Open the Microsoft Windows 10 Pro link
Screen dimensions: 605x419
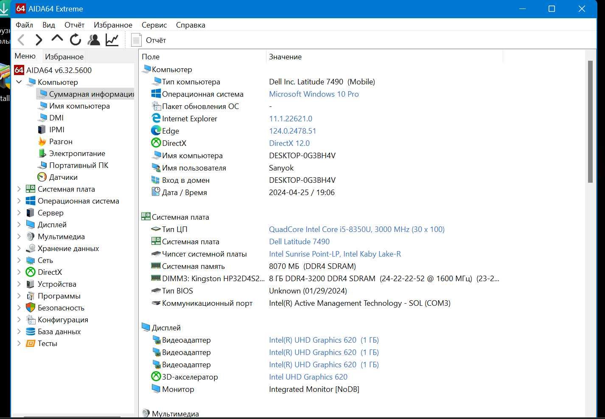point(314,94)
